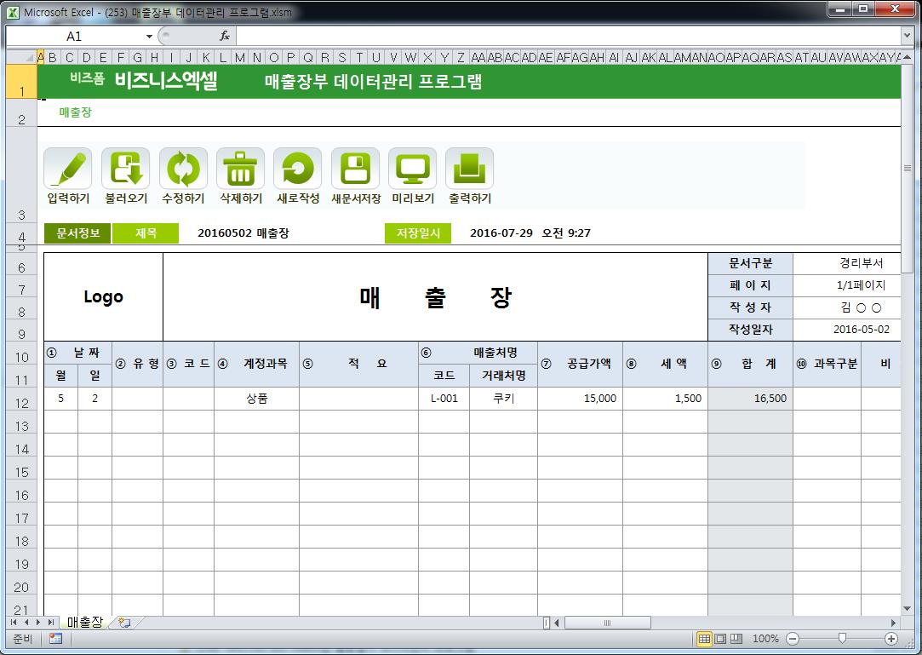This screenshot has height=655, width=922.
Task: Click the 새로작성 circular arrow icon
Action: (297, 169)
